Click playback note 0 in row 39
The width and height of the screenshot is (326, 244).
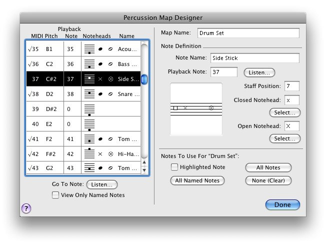click(x=69, y=109)
